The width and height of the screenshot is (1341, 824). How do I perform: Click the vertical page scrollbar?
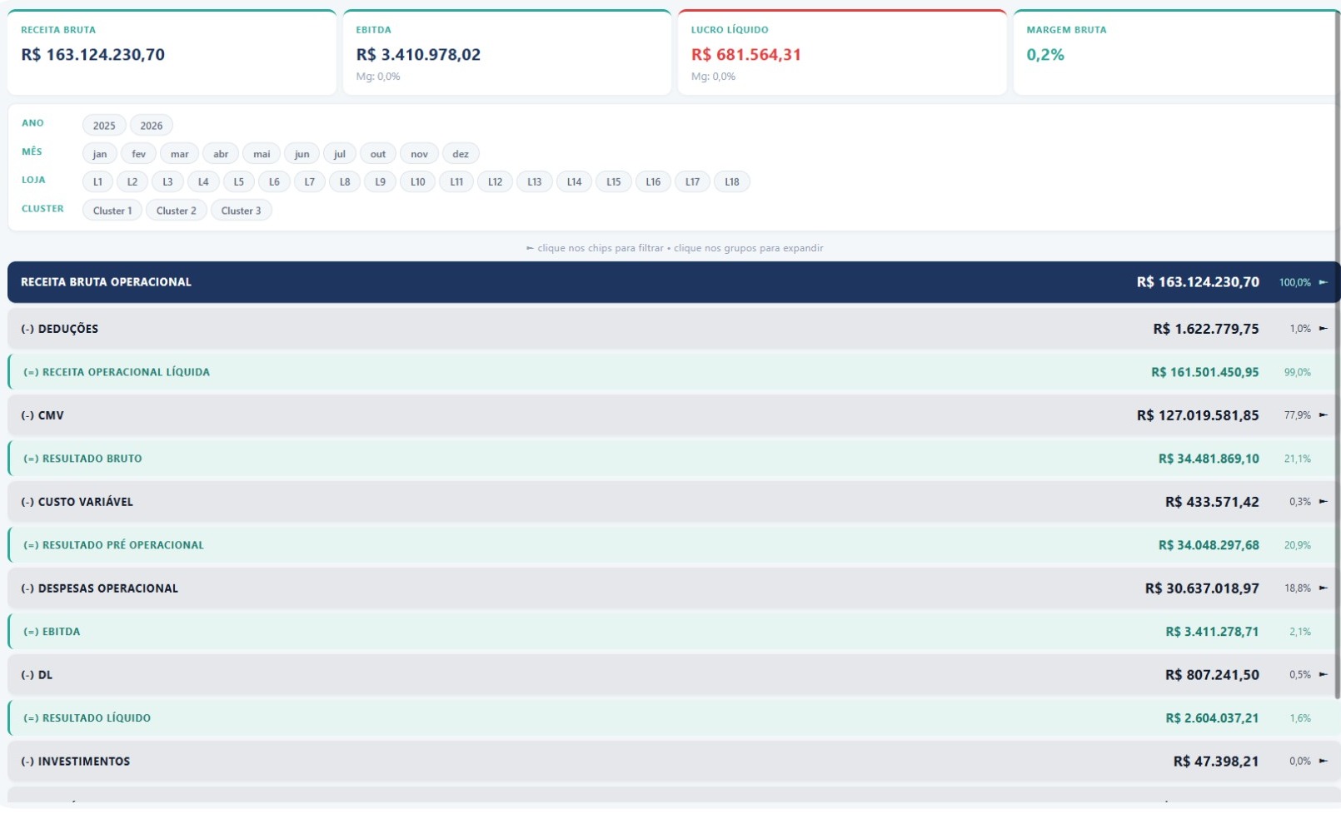pyautogui.click(x=1337, y=354)
